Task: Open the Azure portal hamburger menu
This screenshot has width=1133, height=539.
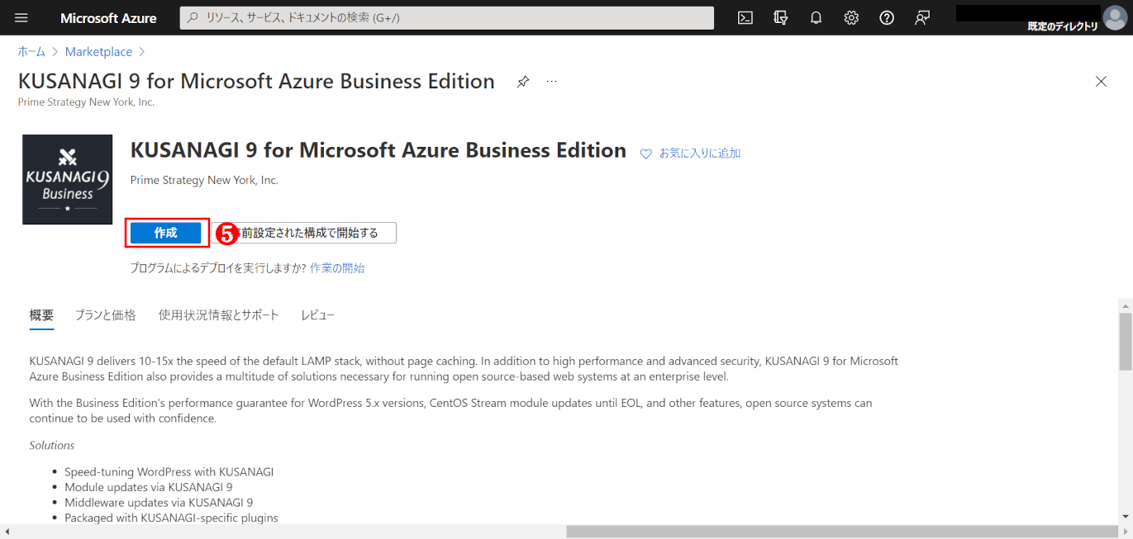Action: point(21,17)
